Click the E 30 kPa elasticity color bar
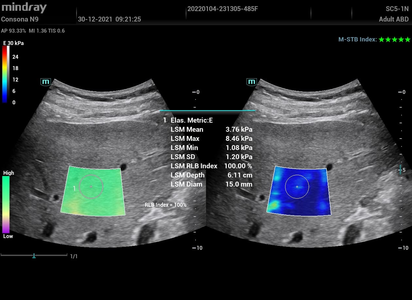The image size is (412, 300). 5,74
